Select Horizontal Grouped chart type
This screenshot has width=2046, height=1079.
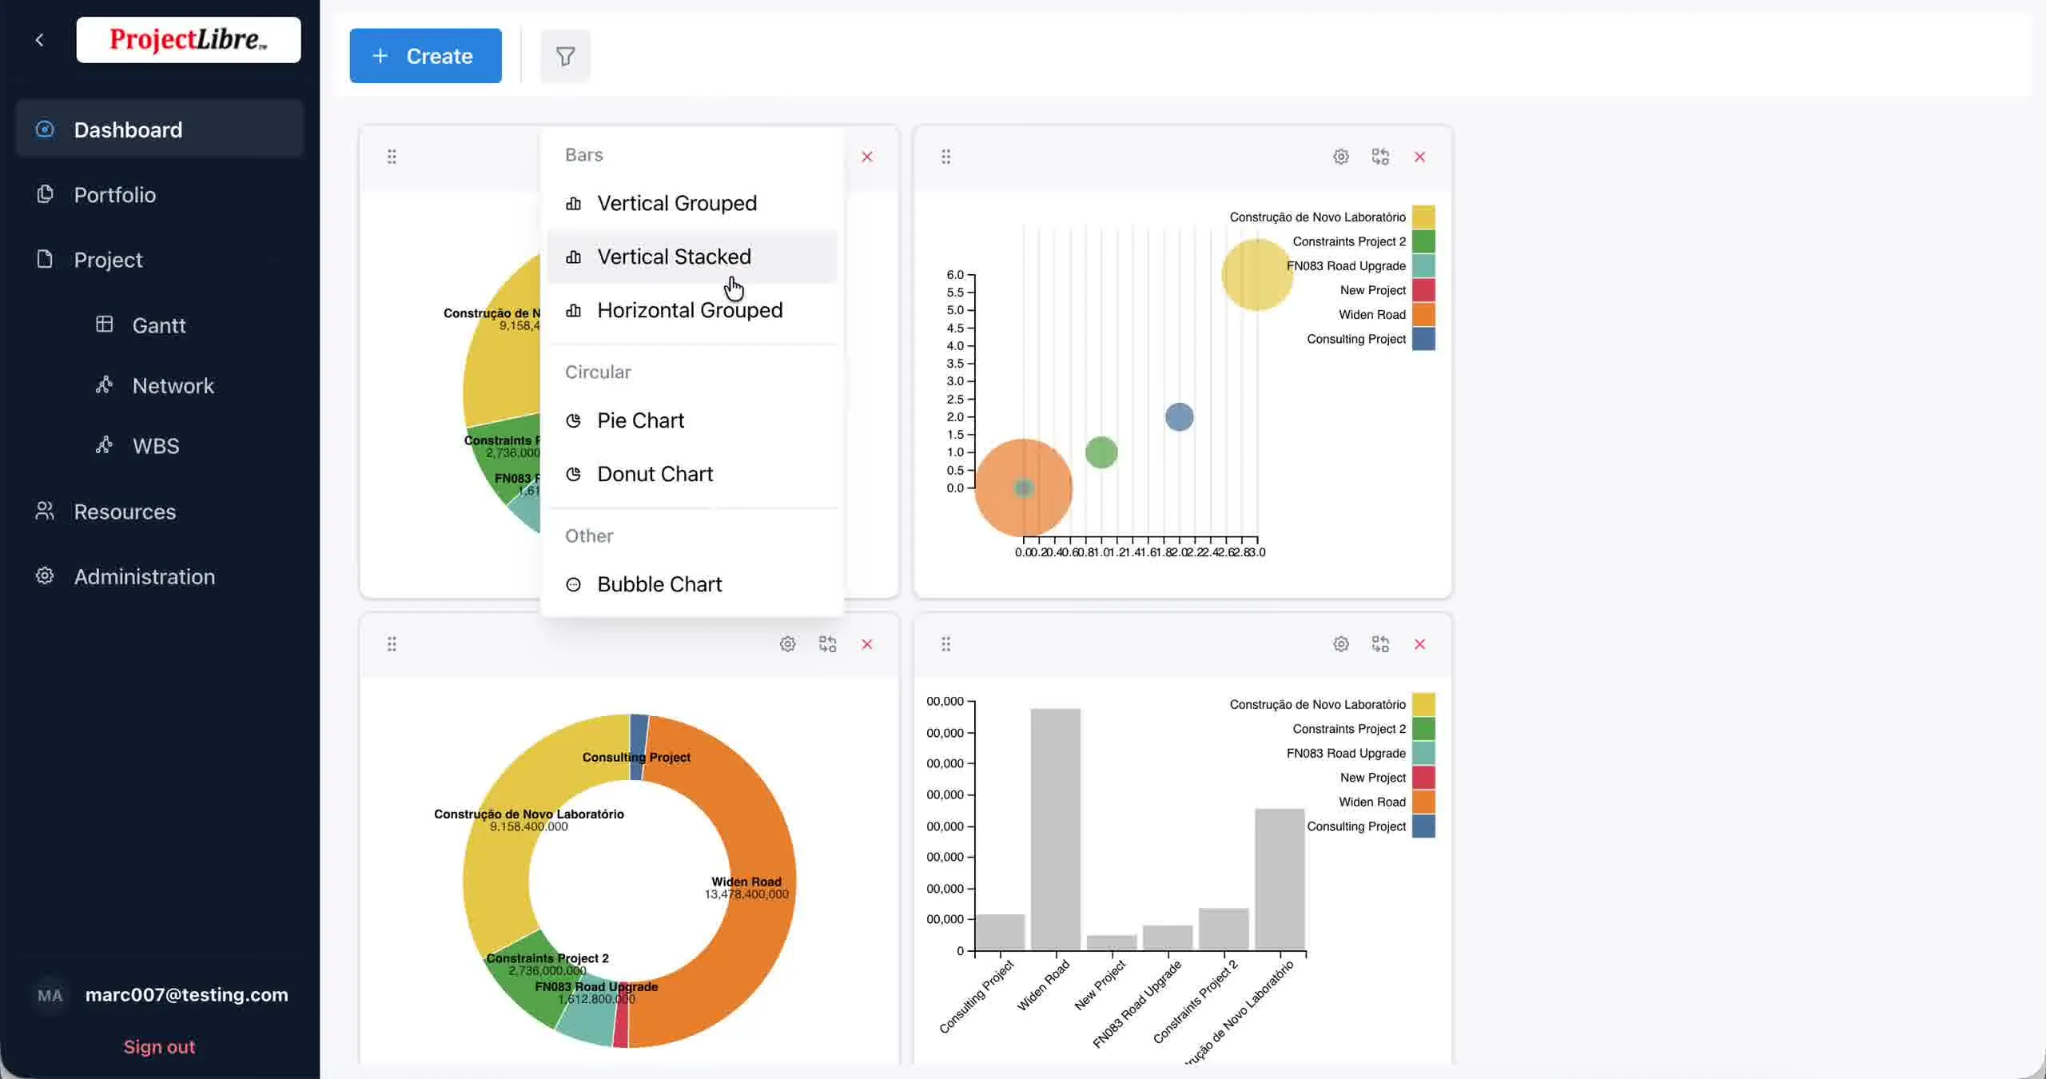692,310
